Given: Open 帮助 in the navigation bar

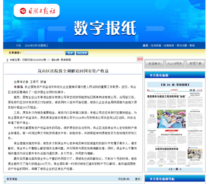Looking at the screenshot, I should click(192, 45).
